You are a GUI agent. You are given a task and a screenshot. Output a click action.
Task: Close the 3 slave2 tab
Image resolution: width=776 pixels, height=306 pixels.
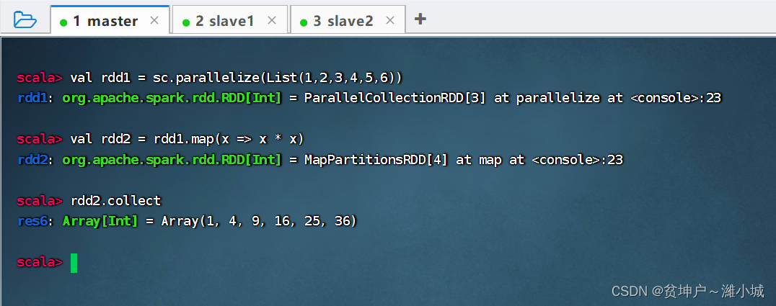click(x=390, y=20)
